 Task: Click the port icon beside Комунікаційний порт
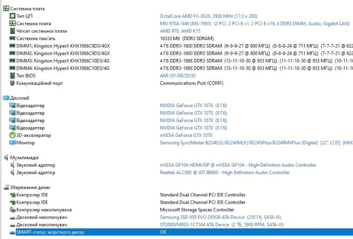pyautogui.click(x=13, y=83)
